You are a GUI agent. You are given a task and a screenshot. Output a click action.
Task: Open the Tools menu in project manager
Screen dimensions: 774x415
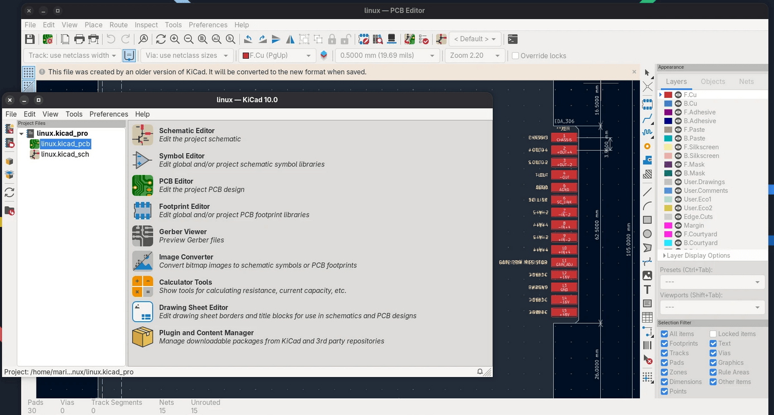[x=74, y=114]
